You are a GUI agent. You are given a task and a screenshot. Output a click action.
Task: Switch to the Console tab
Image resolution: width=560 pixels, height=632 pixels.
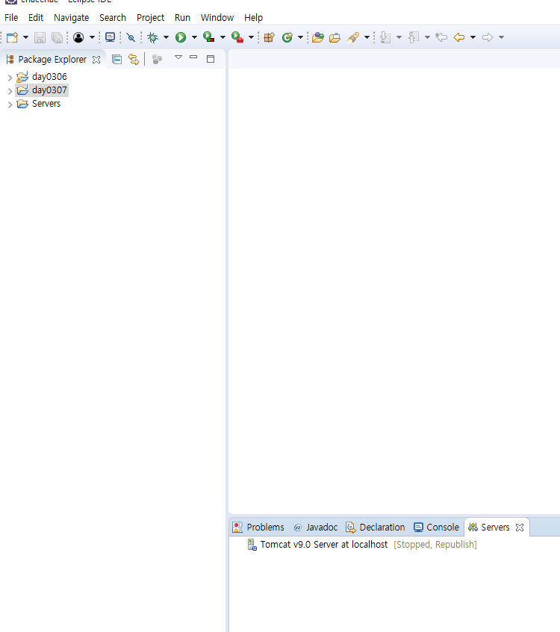(x=443, y=528)
